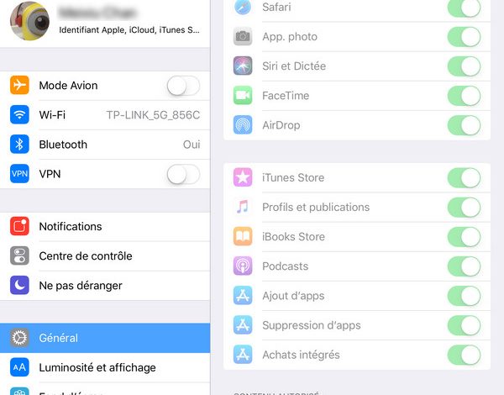Toggle off FaceTime switch
Screen dimensions: 504x395
pos(465,96)
